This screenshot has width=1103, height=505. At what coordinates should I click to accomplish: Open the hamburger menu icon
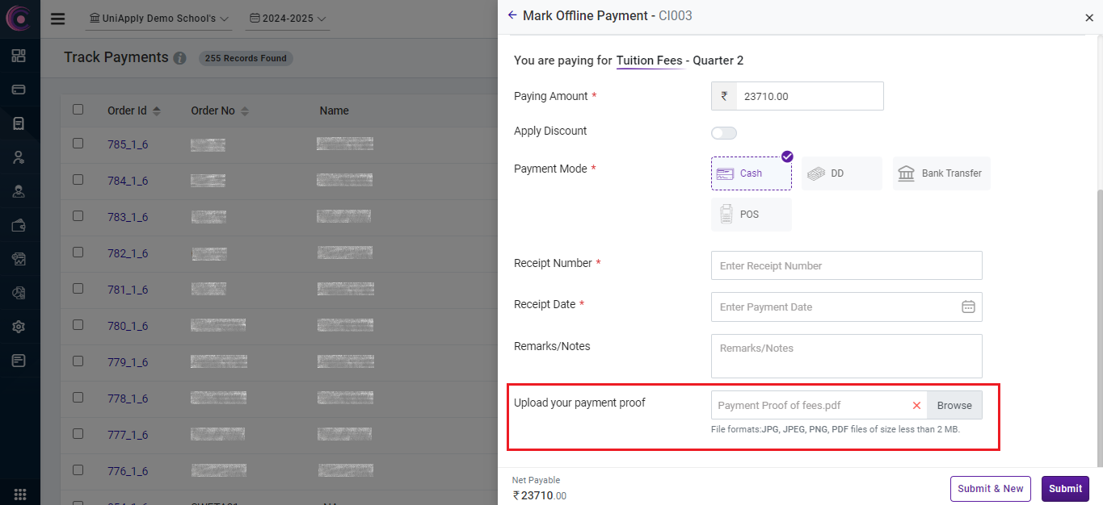[x=57, y=19]
